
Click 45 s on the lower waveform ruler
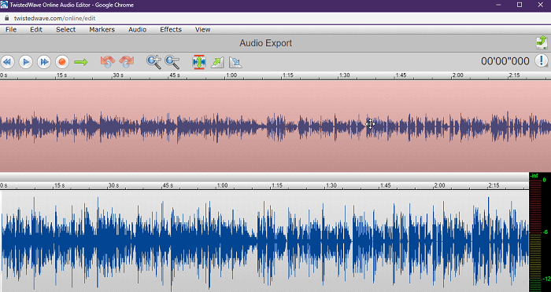point(168,185)
